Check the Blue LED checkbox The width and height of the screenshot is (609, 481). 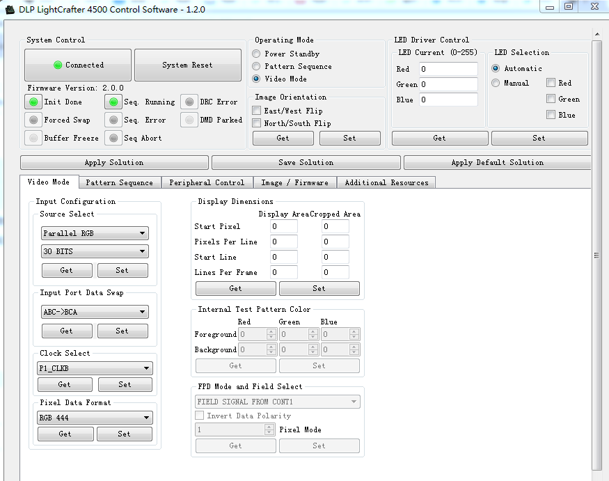551,115
